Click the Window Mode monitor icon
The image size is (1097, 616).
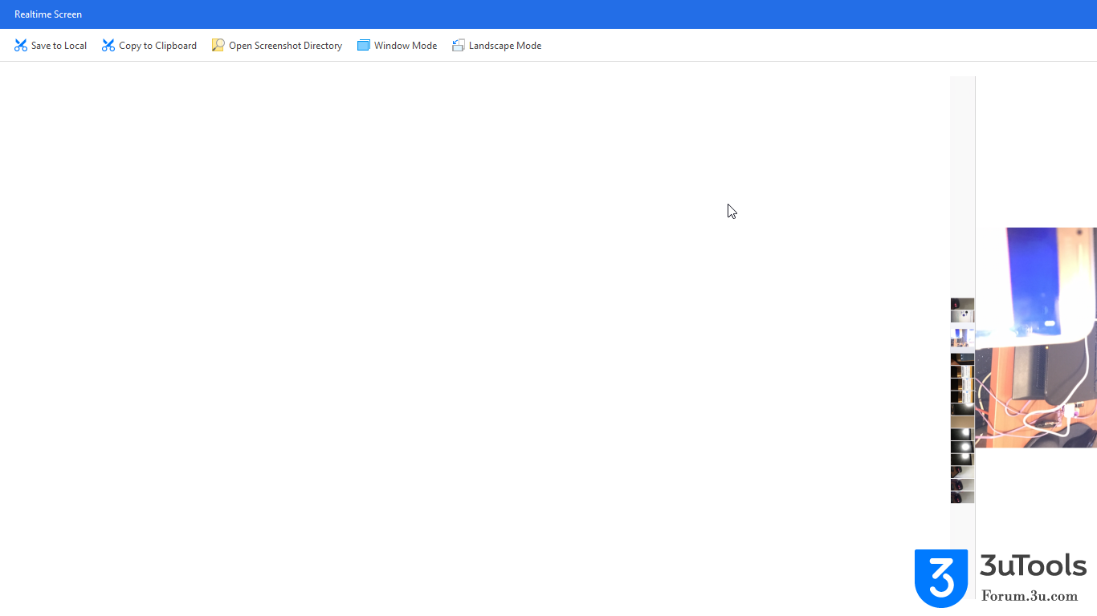click(364, 46)
